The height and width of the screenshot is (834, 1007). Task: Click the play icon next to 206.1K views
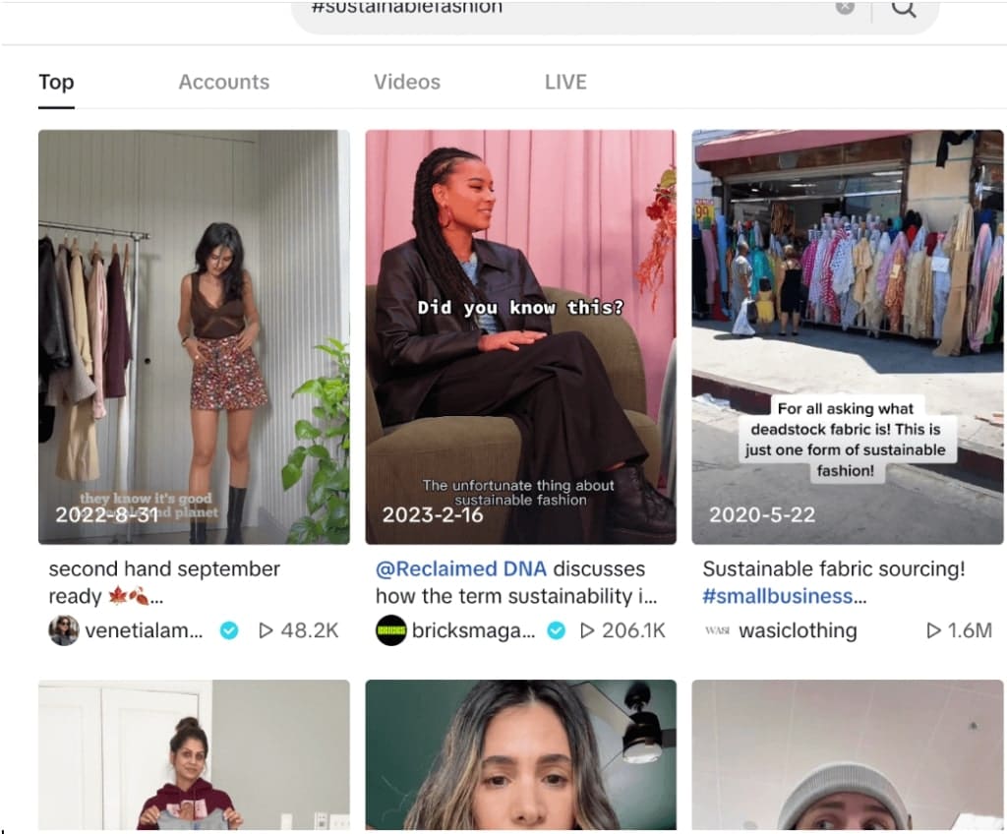pos(587,630)
